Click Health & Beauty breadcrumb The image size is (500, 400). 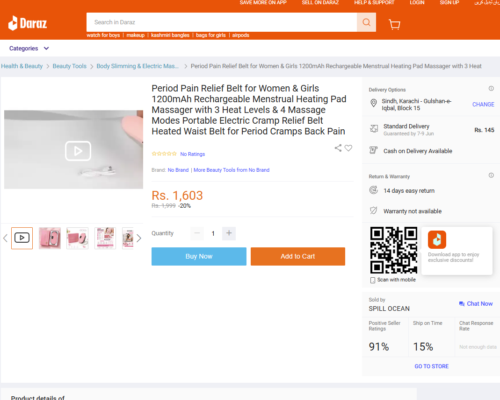22,66
